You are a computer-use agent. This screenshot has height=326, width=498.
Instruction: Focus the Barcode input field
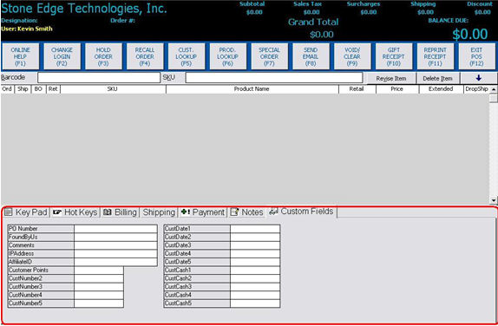99,78
